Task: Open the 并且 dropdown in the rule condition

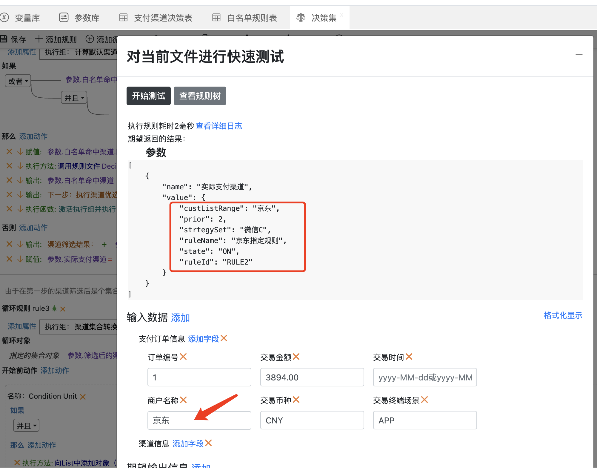Action: click(x=74, y=98)
